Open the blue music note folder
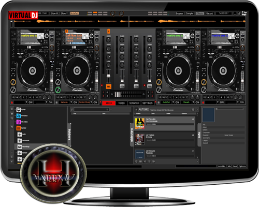 pos(19,116)
